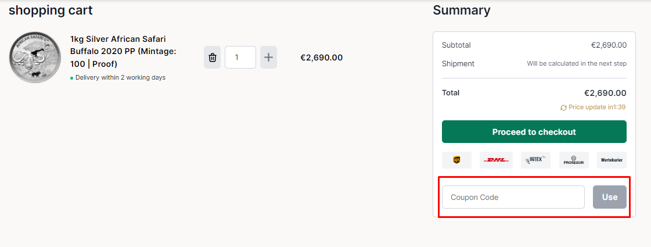Click the item price €2,690.00 in cart row
Image resolution: width=651 pixels, height=247 pixels.
pyautogui.click(x=321, y=58)
